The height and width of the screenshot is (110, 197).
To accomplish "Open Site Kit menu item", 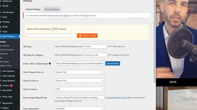I will (5, 6).
